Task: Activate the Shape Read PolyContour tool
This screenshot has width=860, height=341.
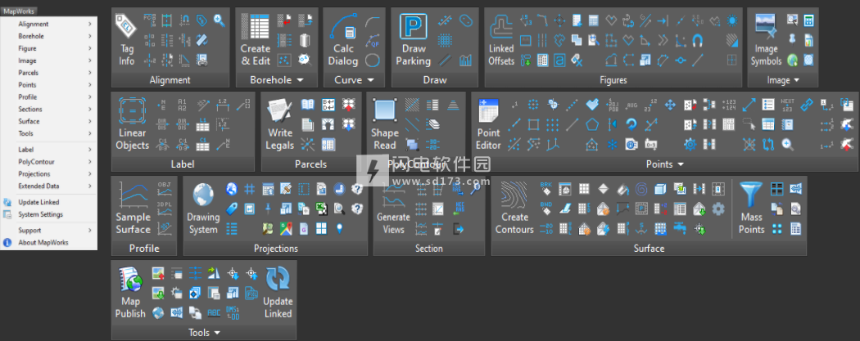Action: [x=384, y=124]
